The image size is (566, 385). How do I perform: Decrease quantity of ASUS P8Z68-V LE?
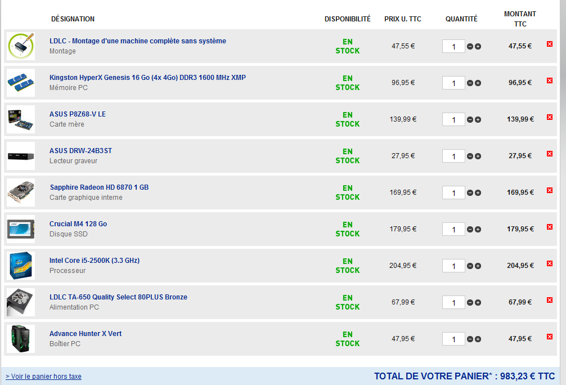[x=470, y=119]
